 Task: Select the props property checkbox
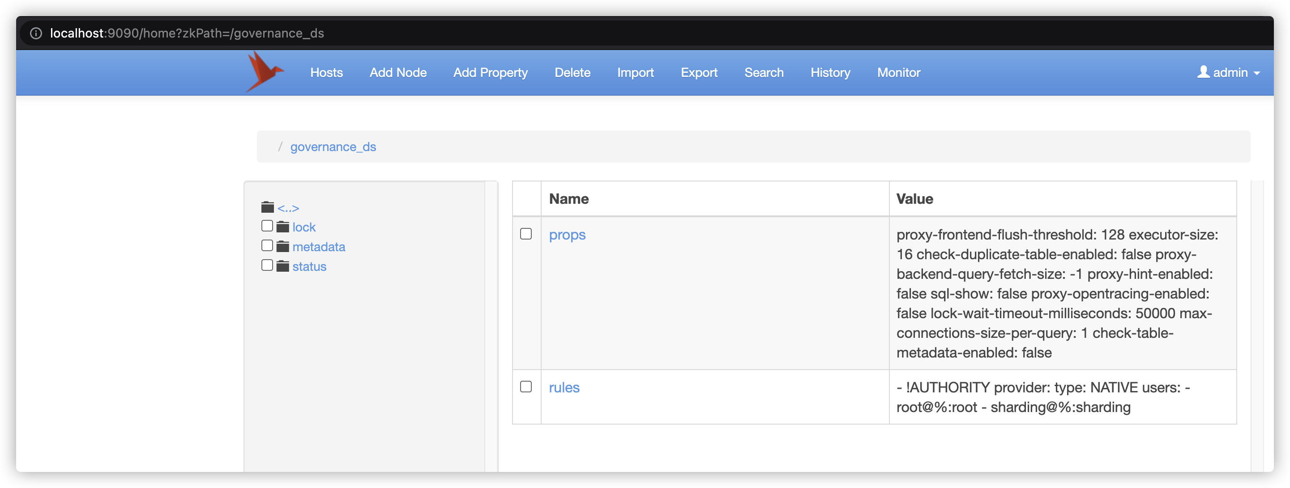tap(526, 234)
